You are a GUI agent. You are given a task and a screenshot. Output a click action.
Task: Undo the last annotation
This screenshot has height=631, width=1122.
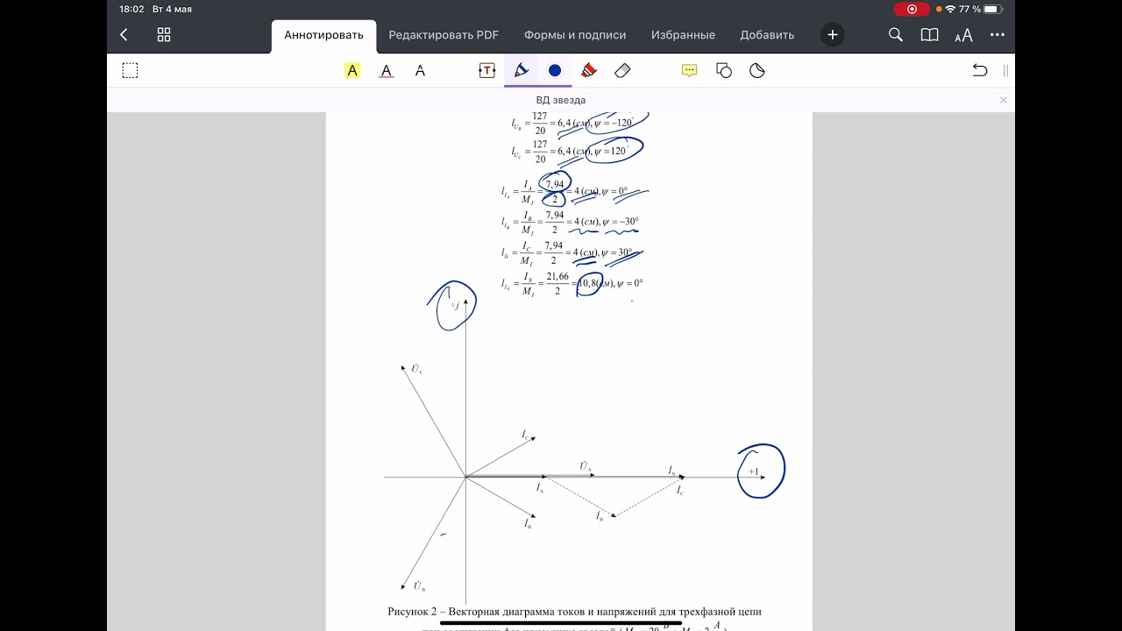[x=980, y=70]
